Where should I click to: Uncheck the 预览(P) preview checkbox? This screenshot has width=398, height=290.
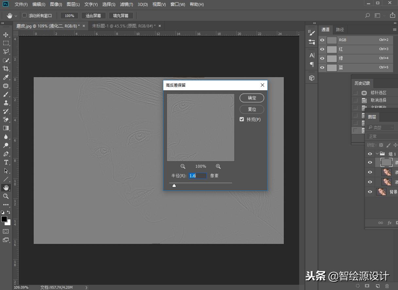click(242, 119)
